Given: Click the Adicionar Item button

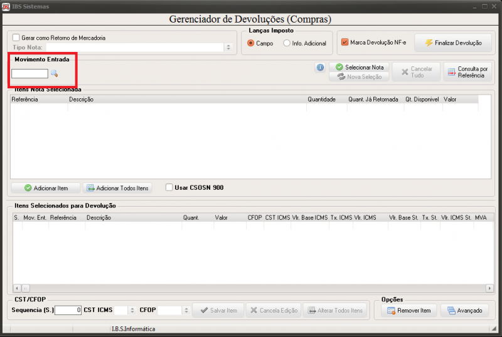Looking at the screenshot, I should tap(46, 188).
